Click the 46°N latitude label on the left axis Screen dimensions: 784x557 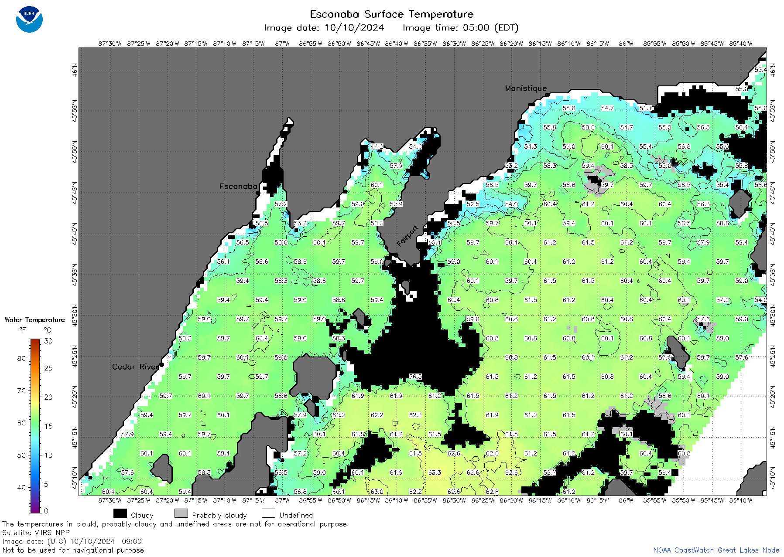[x=75, y=70]
